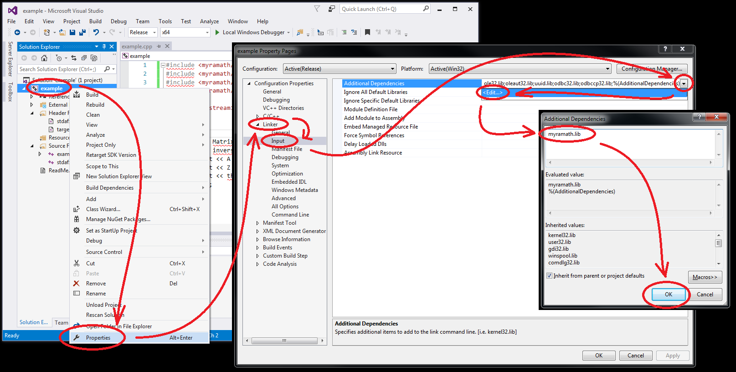Image resolution: width=736 pixels, height=372 pixels.
Task: Click the Manage NuGet Packages icon
Action: (77, 219)
